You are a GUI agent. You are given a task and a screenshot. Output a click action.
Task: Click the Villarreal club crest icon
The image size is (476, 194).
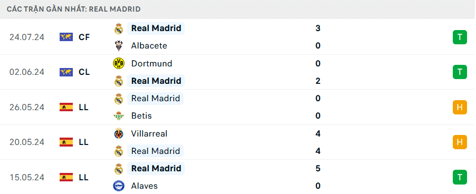coord(118,133)
